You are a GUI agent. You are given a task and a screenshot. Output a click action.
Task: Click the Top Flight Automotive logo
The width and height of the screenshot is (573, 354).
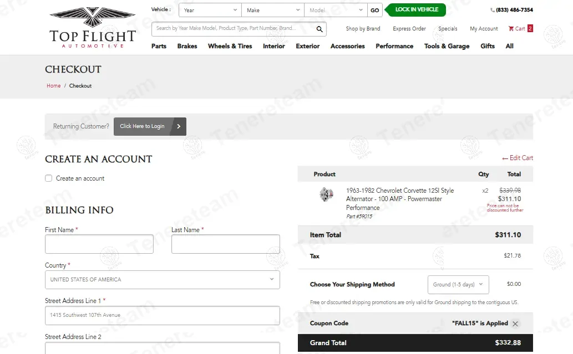tap(93, 27)
